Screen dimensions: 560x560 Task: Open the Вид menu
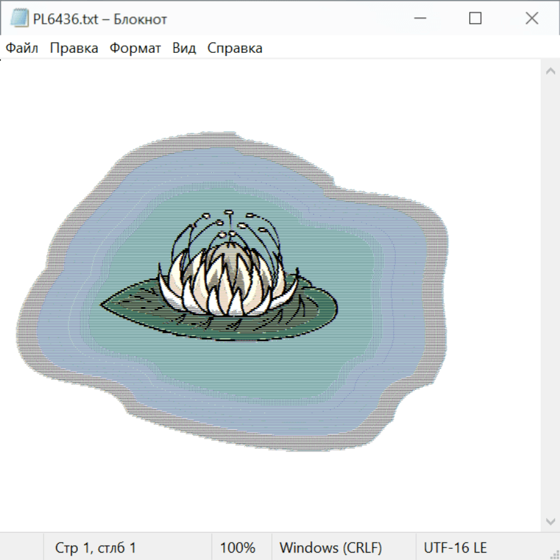184,49
